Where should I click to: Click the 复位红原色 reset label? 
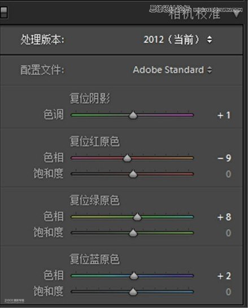94,141
